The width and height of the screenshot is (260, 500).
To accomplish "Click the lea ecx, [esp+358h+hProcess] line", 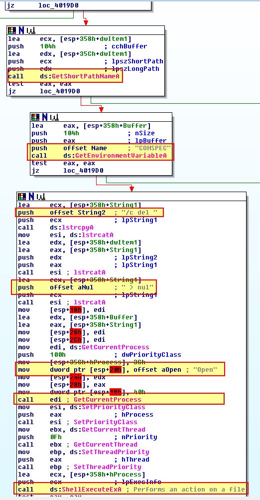I will click(81, 475).
